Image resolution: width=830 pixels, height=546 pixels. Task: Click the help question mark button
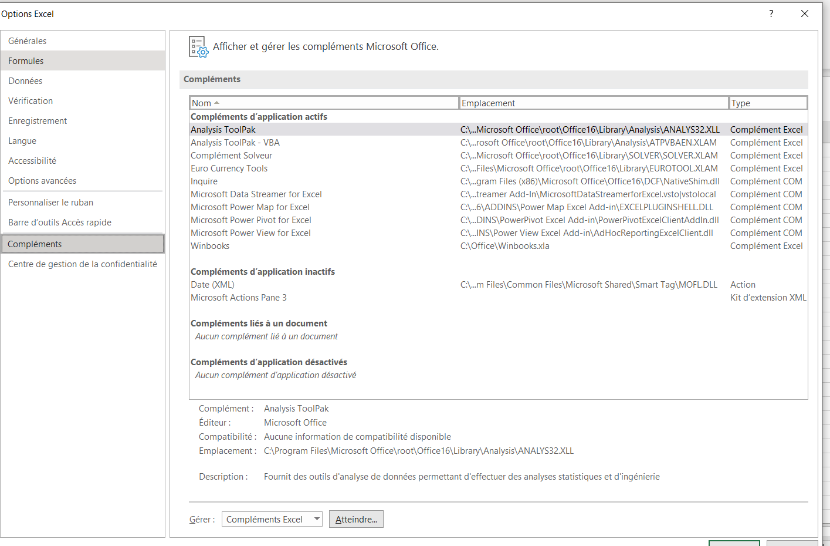coord(771,14)
